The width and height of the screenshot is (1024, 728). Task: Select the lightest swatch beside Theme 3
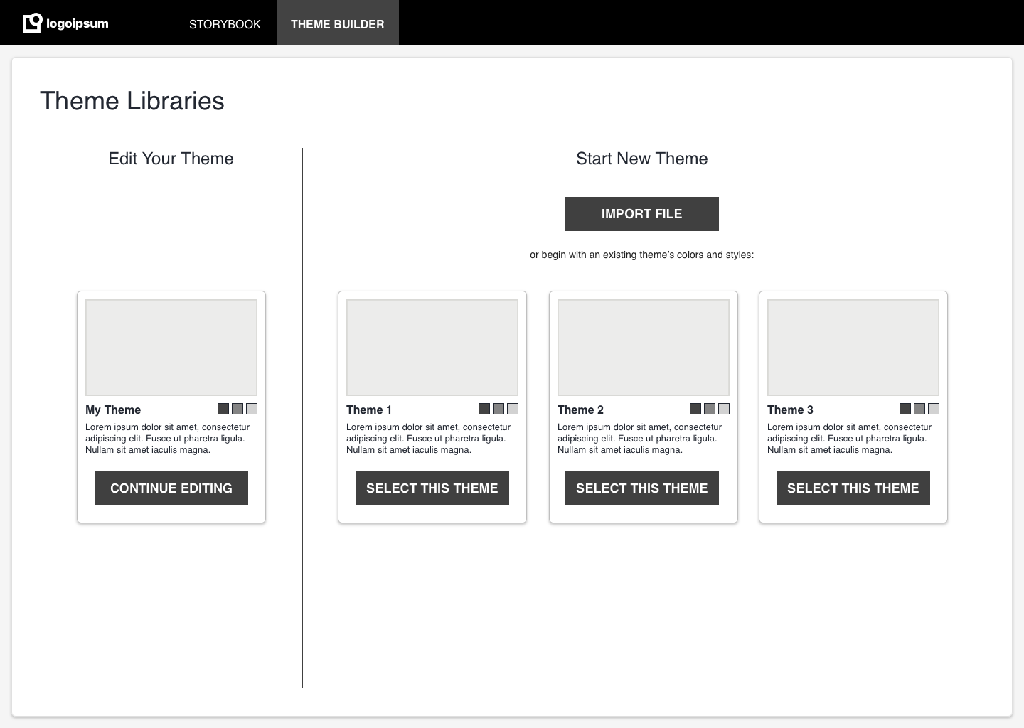click(x=933, y=409)
